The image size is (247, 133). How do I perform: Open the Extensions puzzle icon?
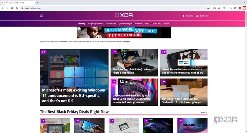coord(224,8)
